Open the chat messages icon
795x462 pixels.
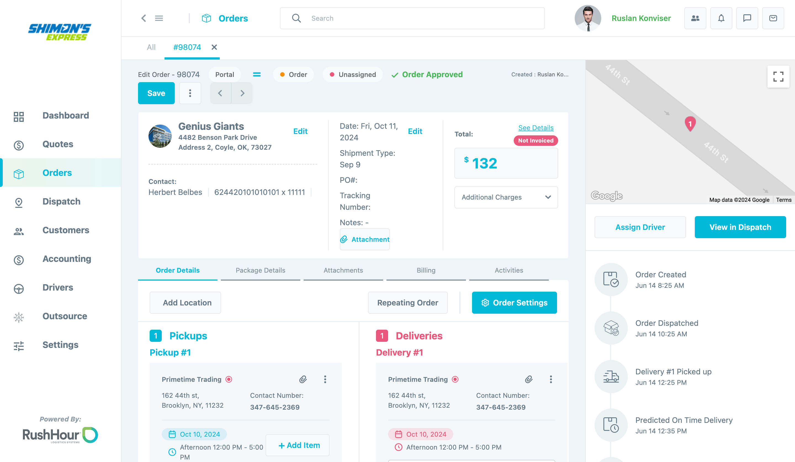pyautogui.click(x=747, y=18)
